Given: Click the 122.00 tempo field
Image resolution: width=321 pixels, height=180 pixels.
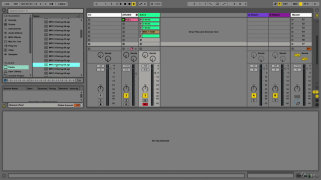Looking at the screenshot, I should click(25, 4).
